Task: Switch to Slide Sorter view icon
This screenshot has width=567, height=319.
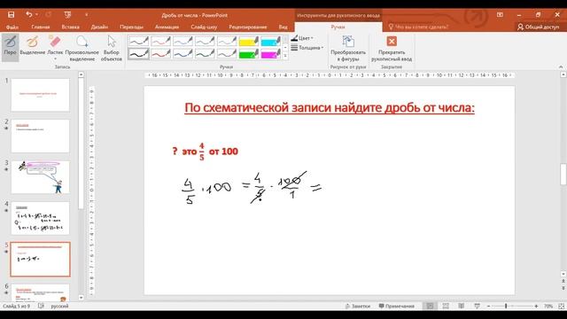Action: (446, 306)
